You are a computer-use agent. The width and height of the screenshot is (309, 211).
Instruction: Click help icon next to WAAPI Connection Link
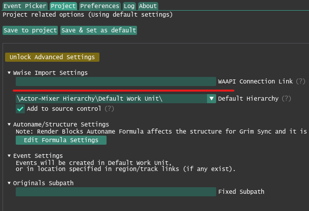tap(301, 81)
